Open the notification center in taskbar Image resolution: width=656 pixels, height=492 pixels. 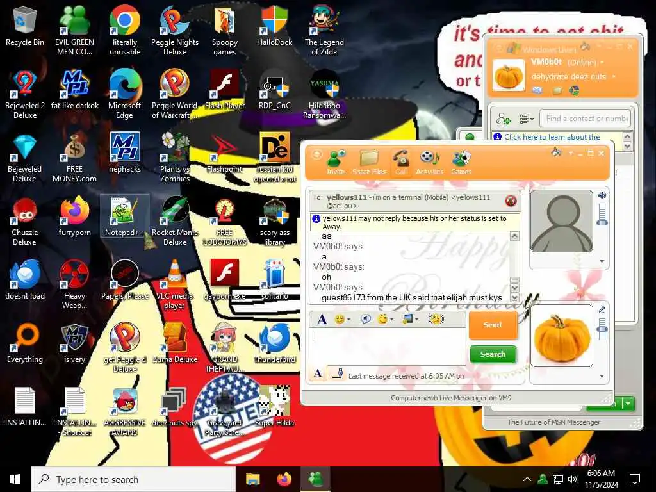pyautogui.click(x=635, y=479)
